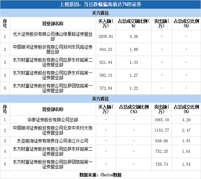Click sell-side table 卖出额(万) column header
The image size is (201, 179).
click(x=162, y=109)
